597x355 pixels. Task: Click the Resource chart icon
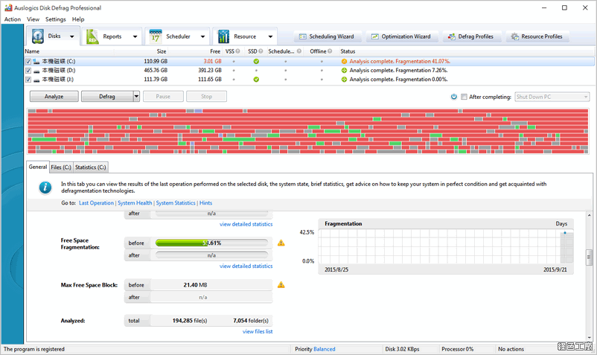[x=223, y=36]
